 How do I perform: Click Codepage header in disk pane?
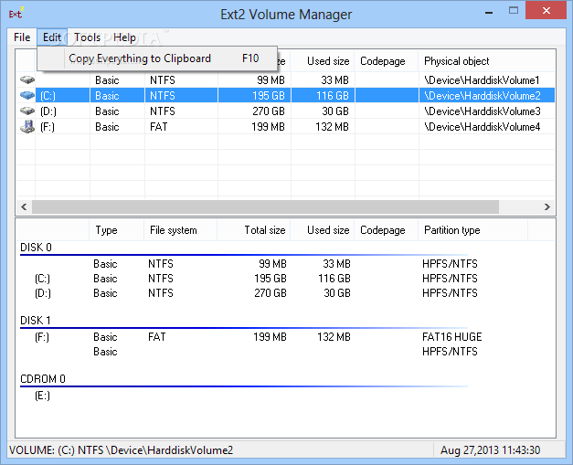(383, 230)
